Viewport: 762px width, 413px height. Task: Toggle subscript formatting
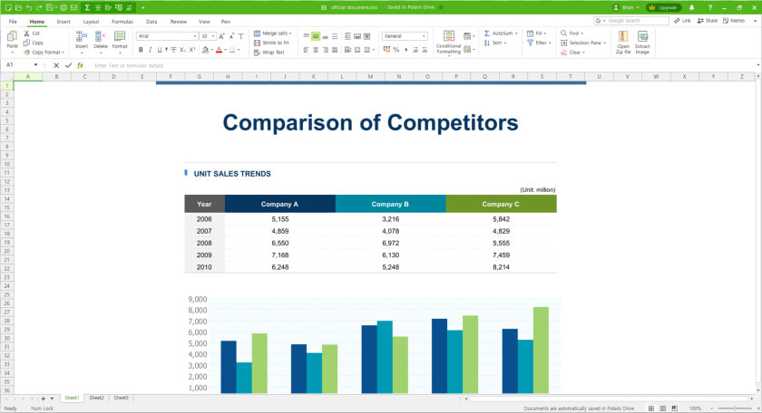tap(182, 50)
